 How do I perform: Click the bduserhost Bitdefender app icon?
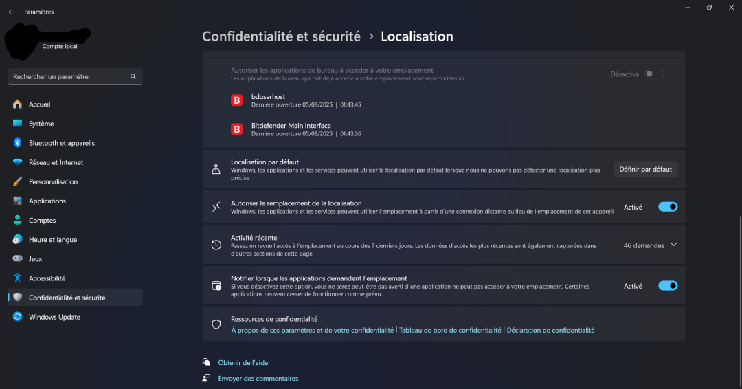tap(236, 100)
